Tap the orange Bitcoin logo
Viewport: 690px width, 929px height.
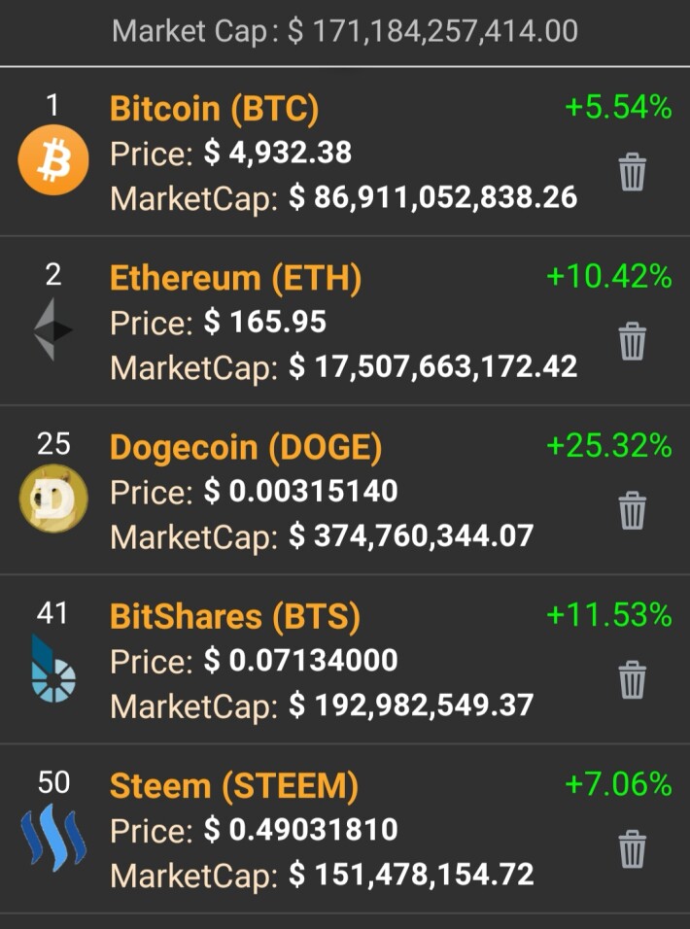tap(53, 160)
